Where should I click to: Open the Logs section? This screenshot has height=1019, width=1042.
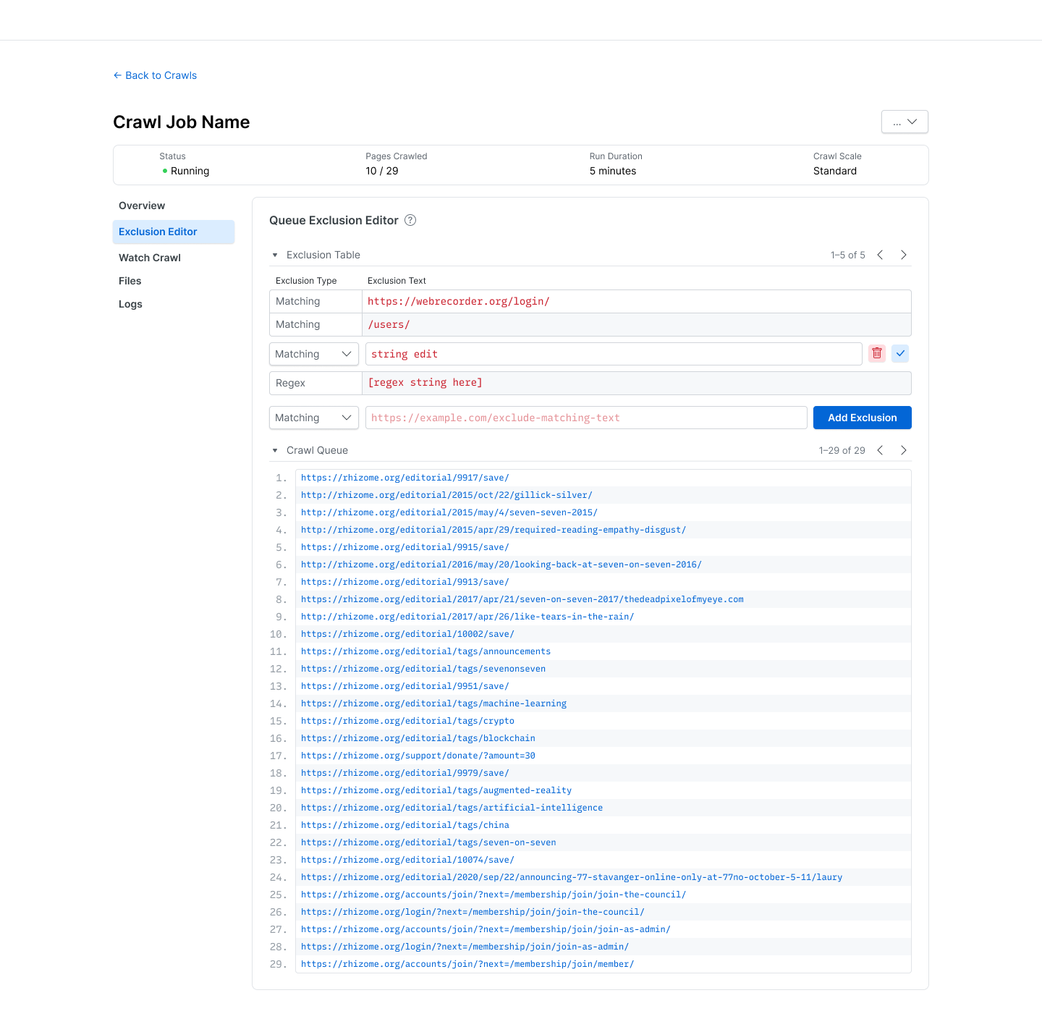(130, 304)
